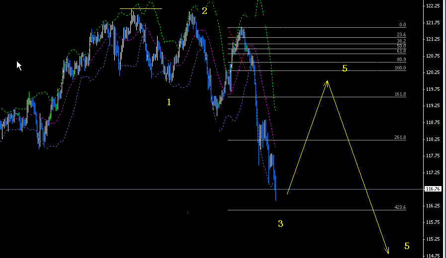Viewport: 446px width, 258px height.
Task: Click the 122.25 price scale value
Action: point(433,6)
